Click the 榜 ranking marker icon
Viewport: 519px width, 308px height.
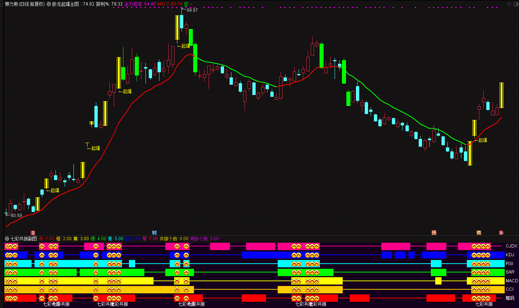click(x=479, y=233)
